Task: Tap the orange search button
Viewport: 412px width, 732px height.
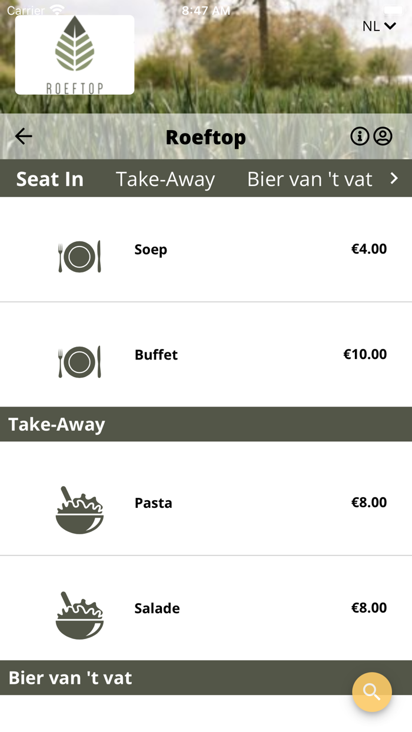Action: click(x=372, y=692)
